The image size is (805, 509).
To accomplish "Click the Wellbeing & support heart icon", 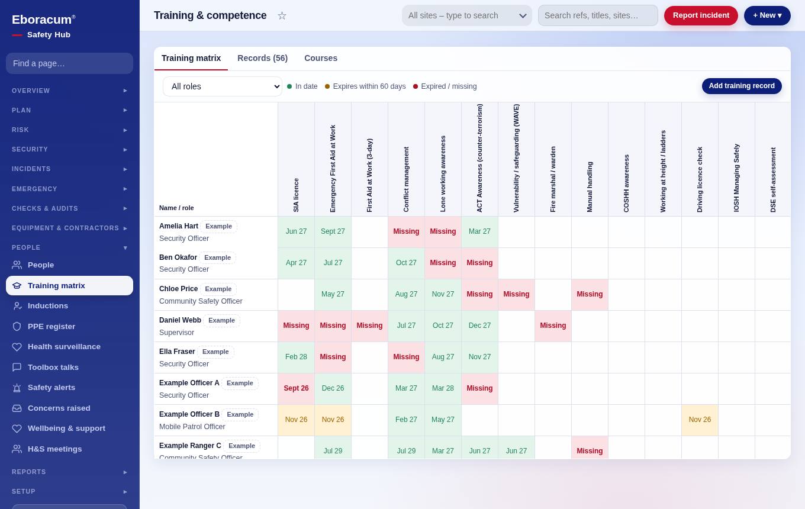I will 17,429.
